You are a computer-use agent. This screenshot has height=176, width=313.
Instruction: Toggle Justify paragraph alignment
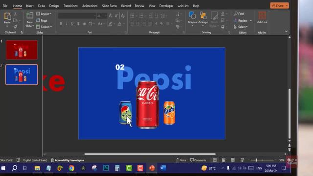click(x=150, y=24)
